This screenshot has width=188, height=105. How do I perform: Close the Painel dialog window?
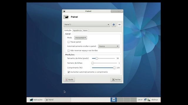(x=121, y=11)
